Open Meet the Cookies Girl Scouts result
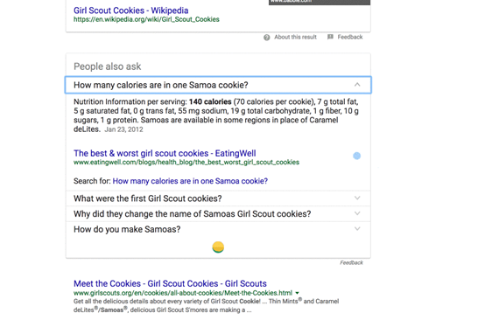485x327 pixels. 170,283
